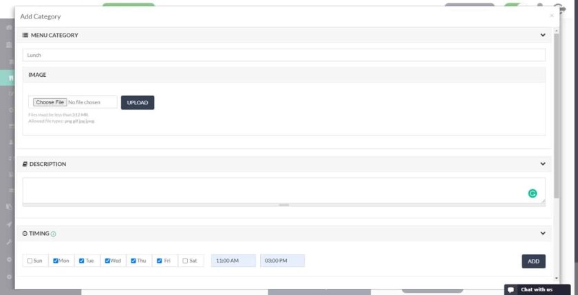Image resolution: width=578 pixels, height=295 pixels.
Task: Tick the Sun day checkbox
Action: pos(30,261)
